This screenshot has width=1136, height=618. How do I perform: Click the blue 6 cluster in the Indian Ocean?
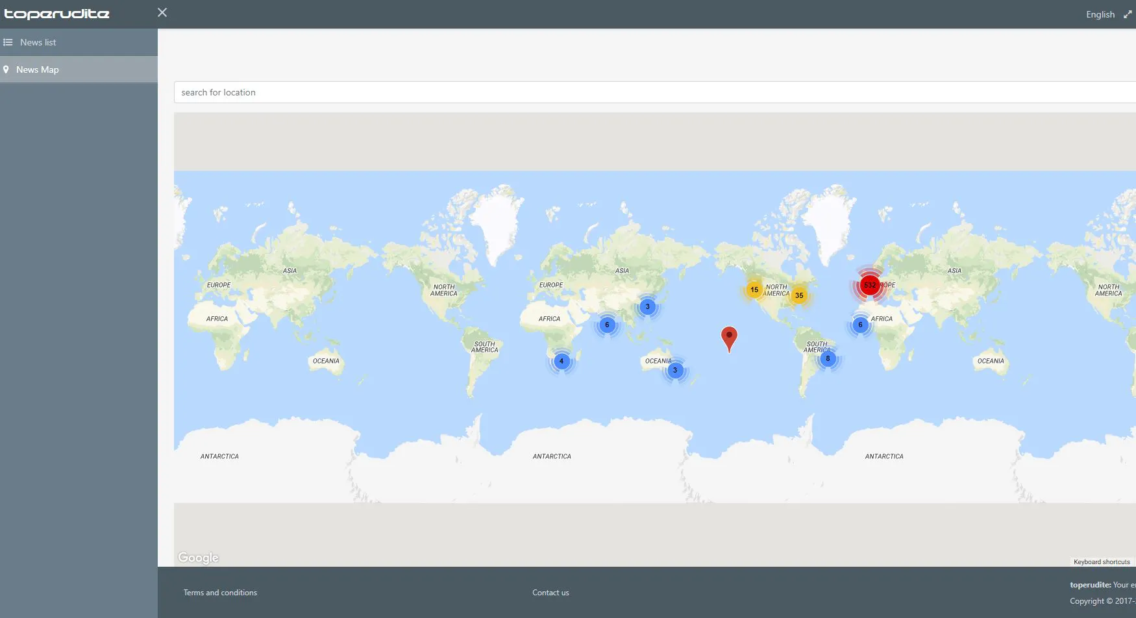pyautogui.click(x=607, y=325)
